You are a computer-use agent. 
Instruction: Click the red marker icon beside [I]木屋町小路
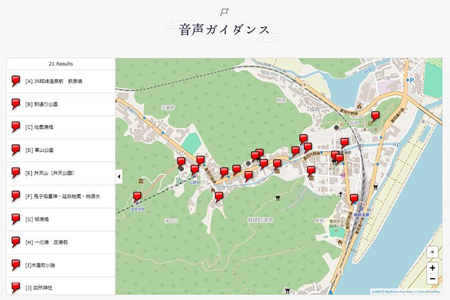[15, 265]
